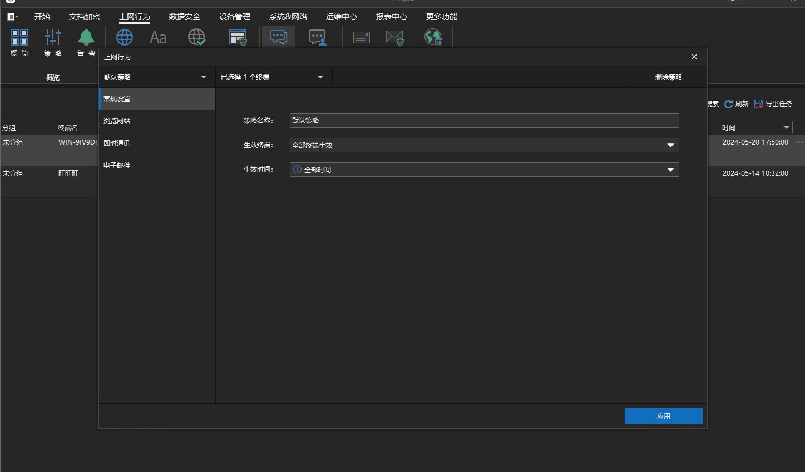Viewport: 805px width, 472px height.
Task: Expand the 默认策略 policy dropdown
Action: [x=157, y=77]
